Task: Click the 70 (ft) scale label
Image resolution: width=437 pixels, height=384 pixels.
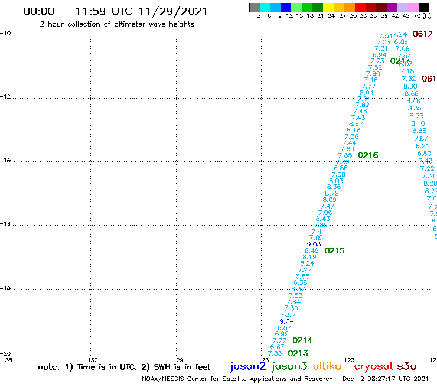Action: [x=422, y=15]
